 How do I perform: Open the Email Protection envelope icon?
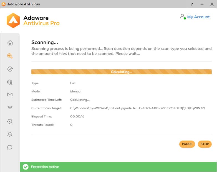click(10, 95)
